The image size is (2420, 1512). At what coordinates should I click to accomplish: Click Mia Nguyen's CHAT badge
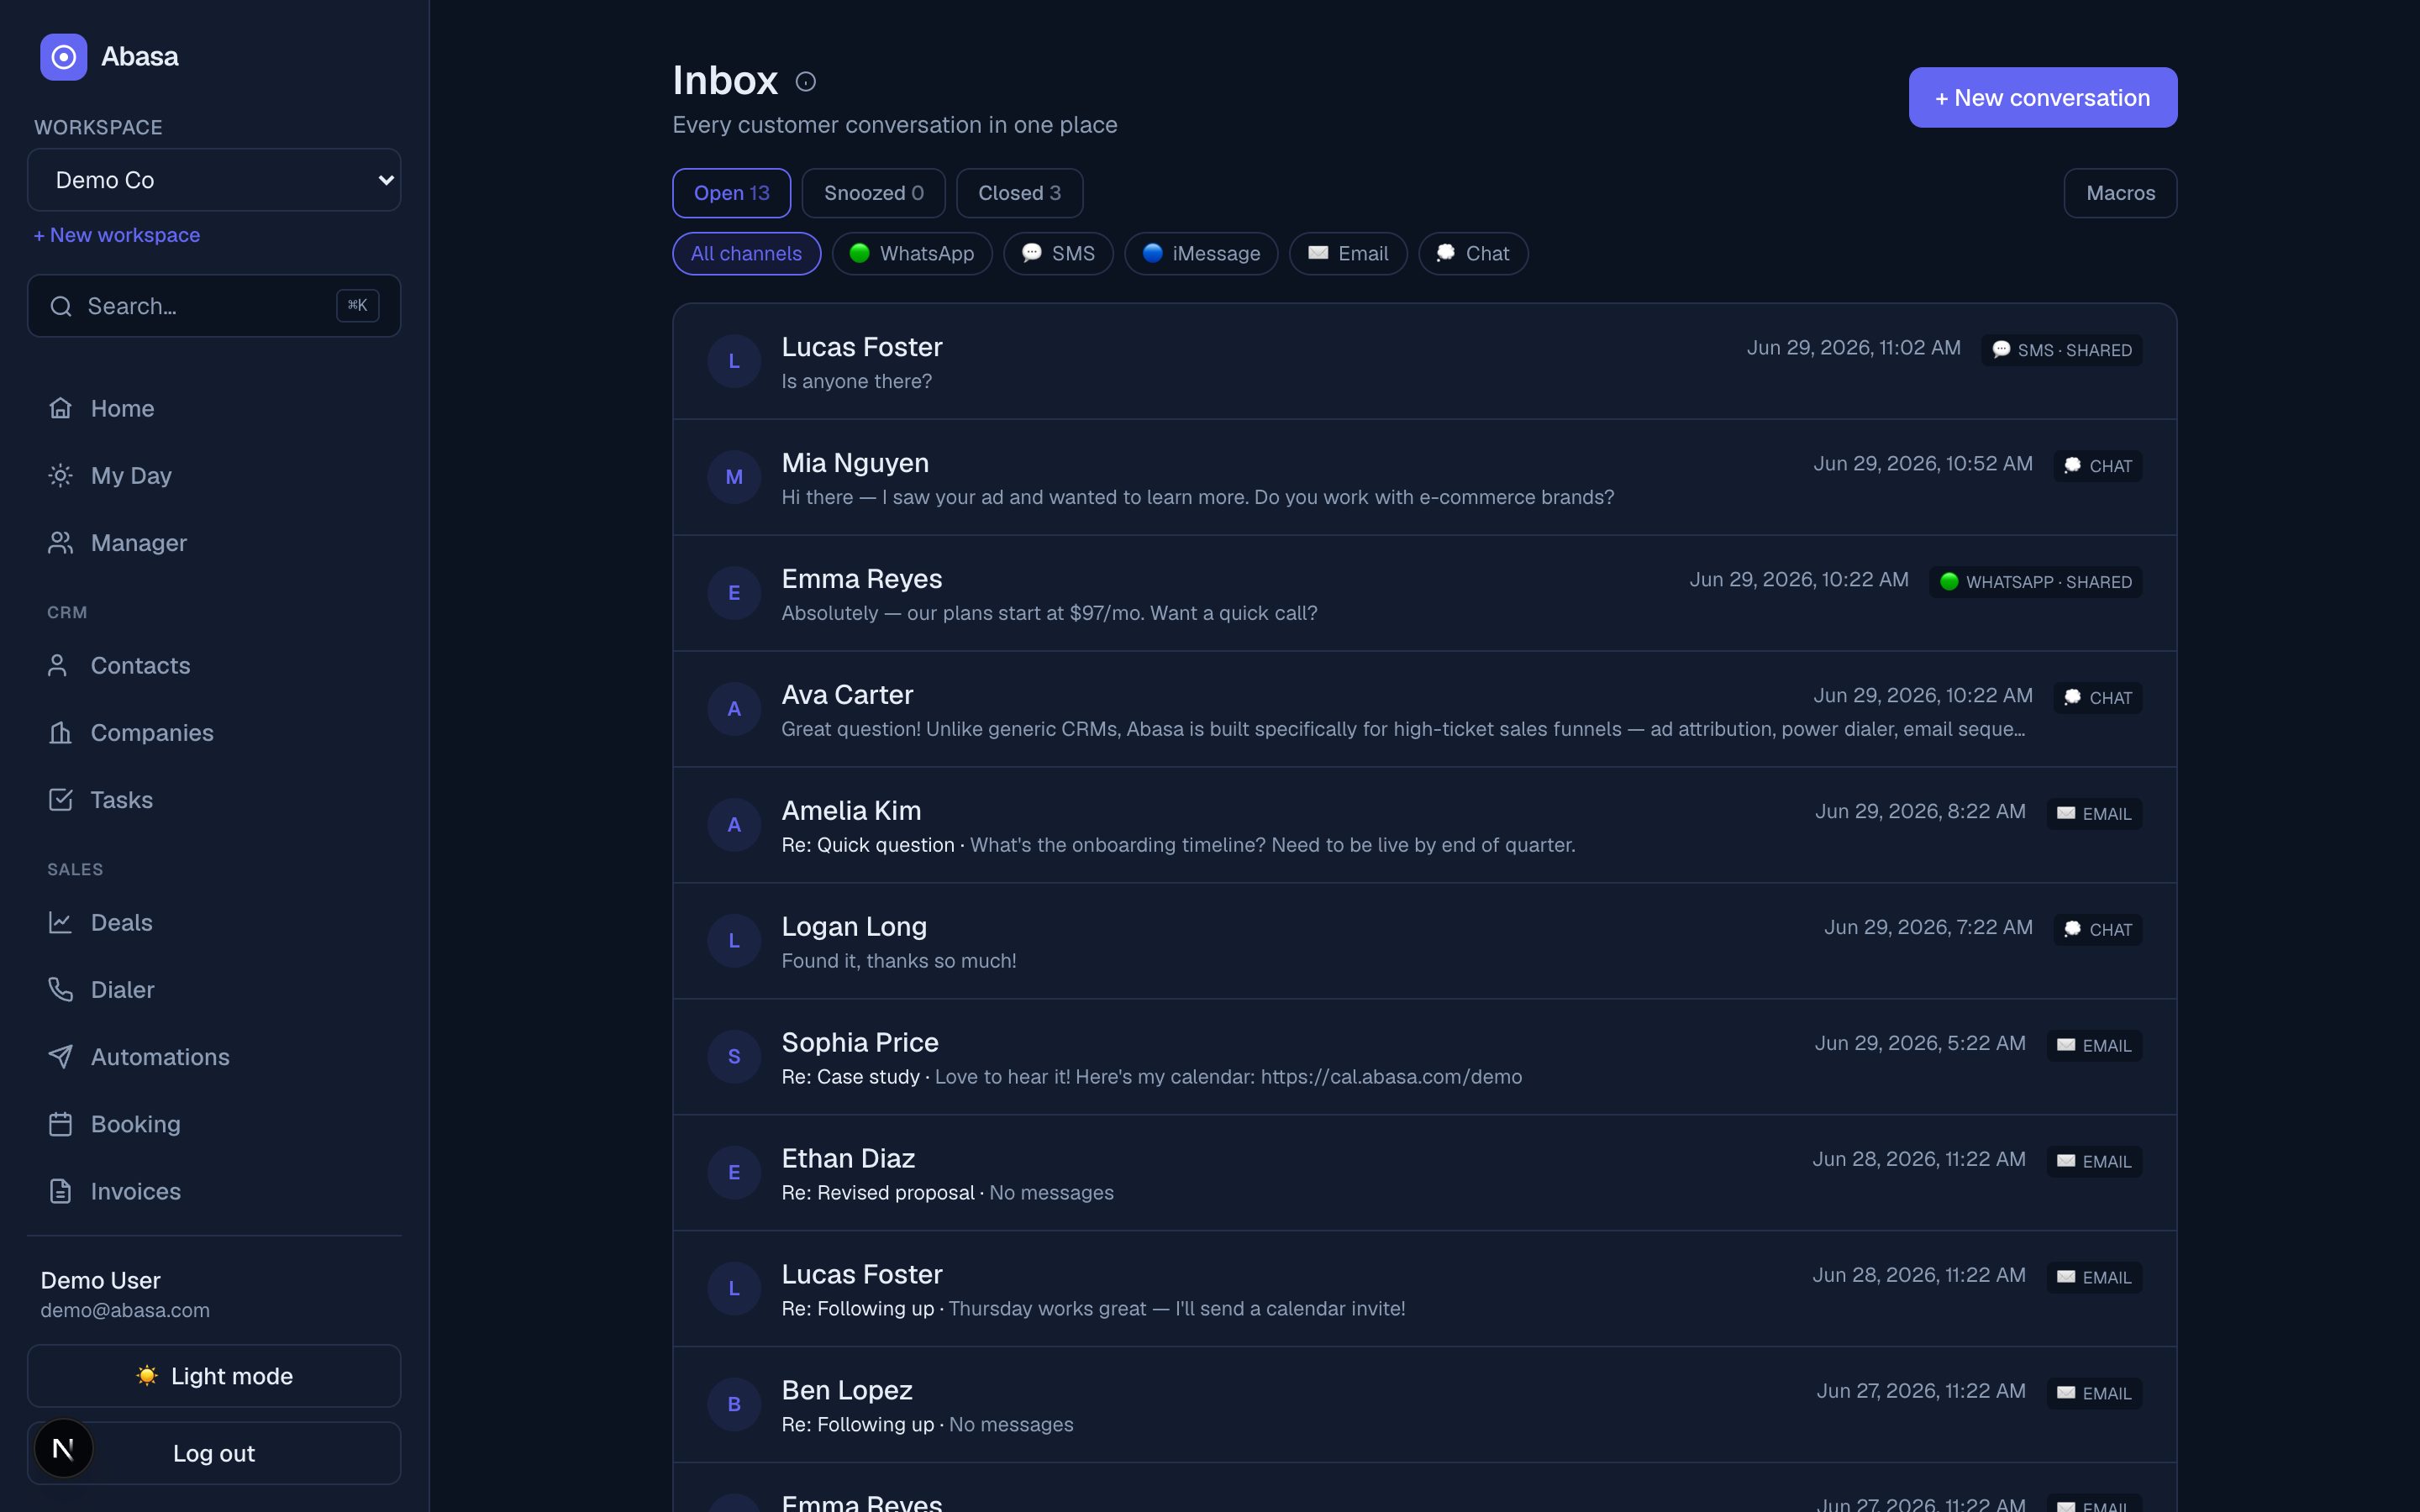coord(2098,466)
